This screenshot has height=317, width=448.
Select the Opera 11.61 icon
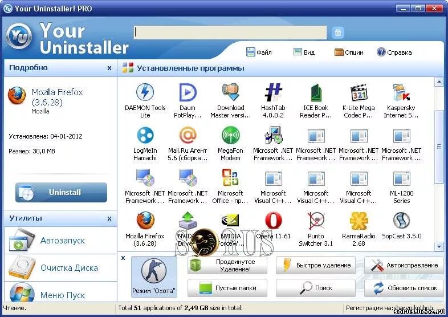click(x=273, y=221)
